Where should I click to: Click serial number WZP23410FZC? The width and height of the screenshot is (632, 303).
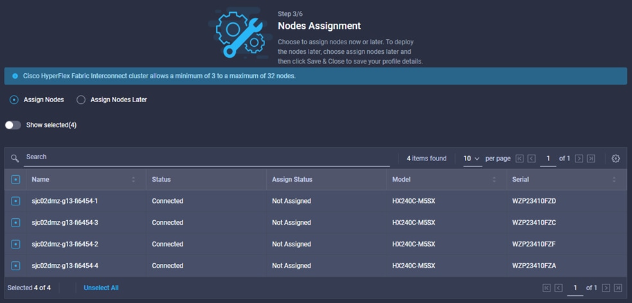coord(534,223)
